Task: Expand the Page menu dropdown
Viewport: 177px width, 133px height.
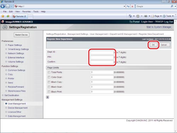Action: pyautogui.click(x=156, y=16)
